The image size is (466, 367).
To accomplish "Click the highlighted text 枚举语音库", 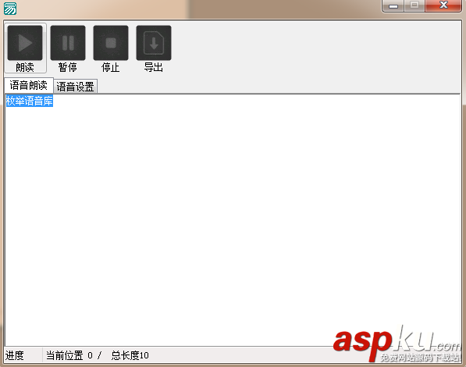I will coord(29,101).
